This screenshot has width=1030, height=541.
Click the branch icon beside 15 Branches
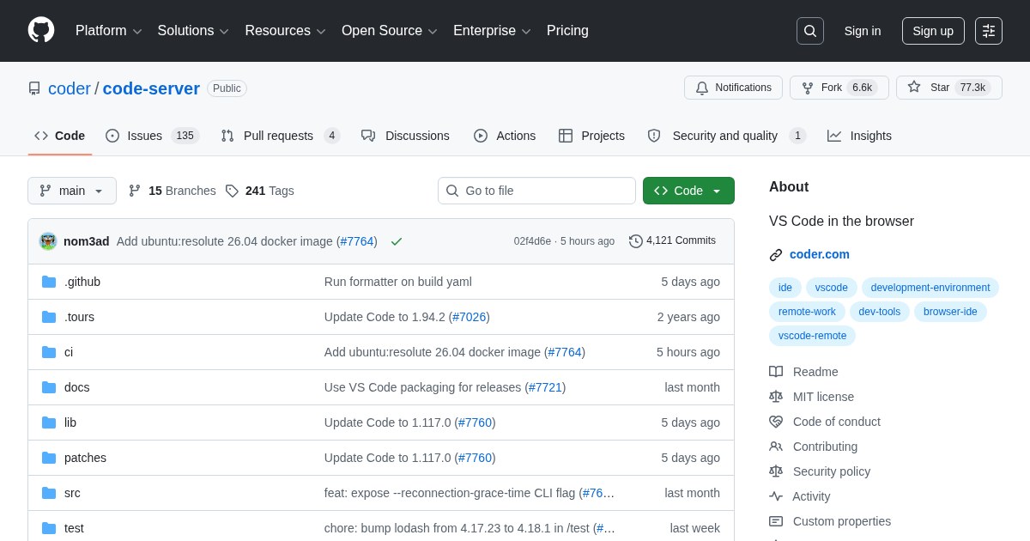(x=135, y=191)
